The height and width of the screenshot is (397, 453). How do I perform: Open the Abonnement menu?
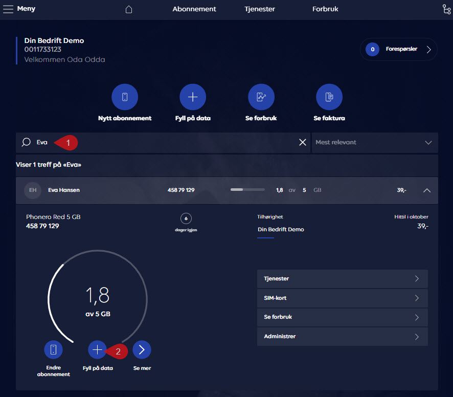click(194, 9)
